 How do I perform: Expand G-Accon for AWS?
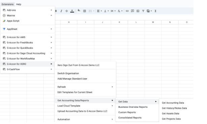(x=28, y=37)
